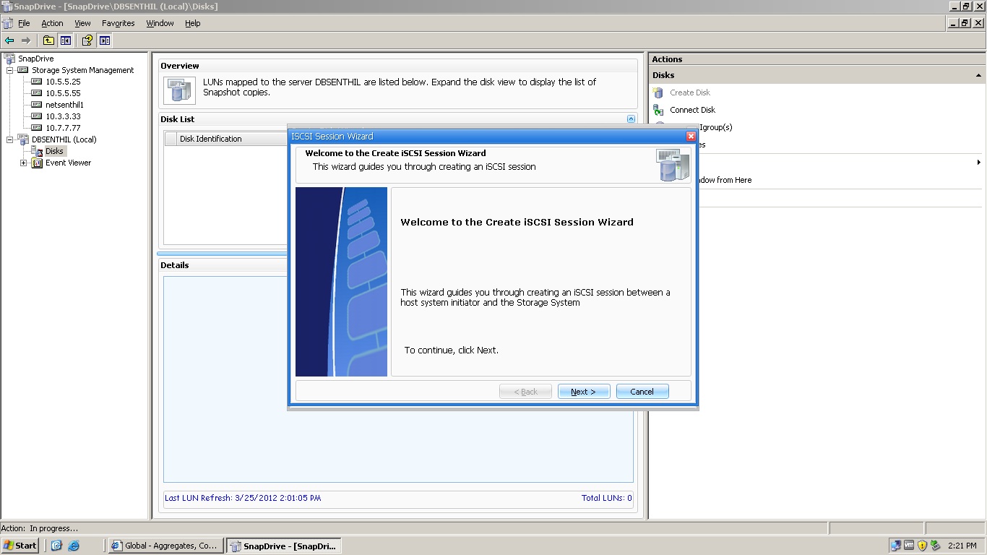Screen dimensions: 987x555
Task: Click the 'Last LUN Refresh' timestamp text
Action: pos(243,498)
